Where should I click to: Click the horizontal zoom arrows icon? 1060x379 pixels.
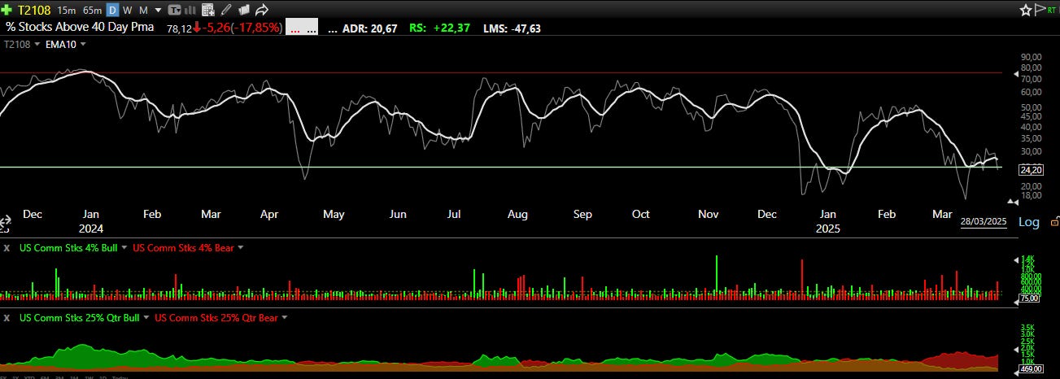point(5,222)
